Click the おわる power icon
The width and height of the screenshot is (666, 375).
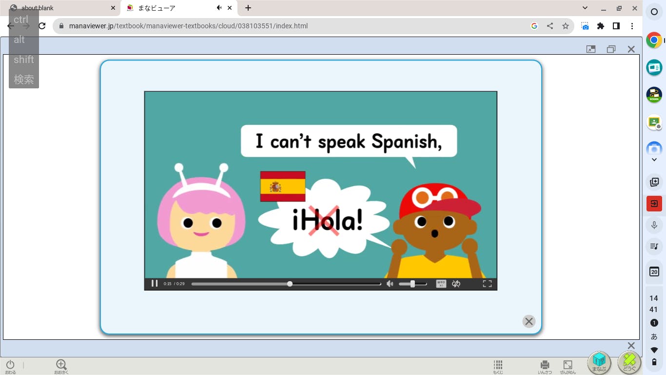[10, 366]
